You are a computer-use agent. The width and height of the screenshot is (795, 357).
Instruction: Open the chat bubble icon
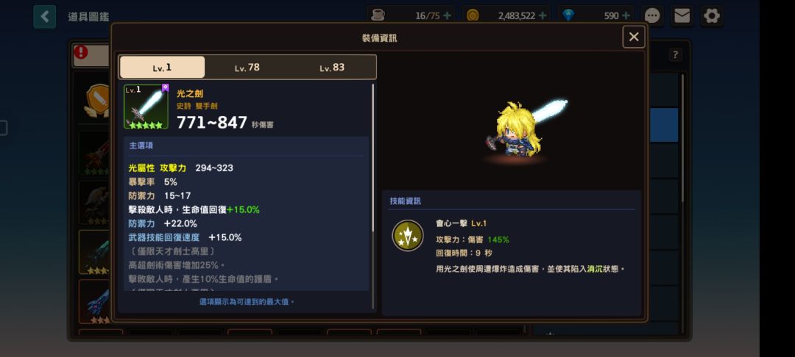pyautogui.click(x=651, y=16)
